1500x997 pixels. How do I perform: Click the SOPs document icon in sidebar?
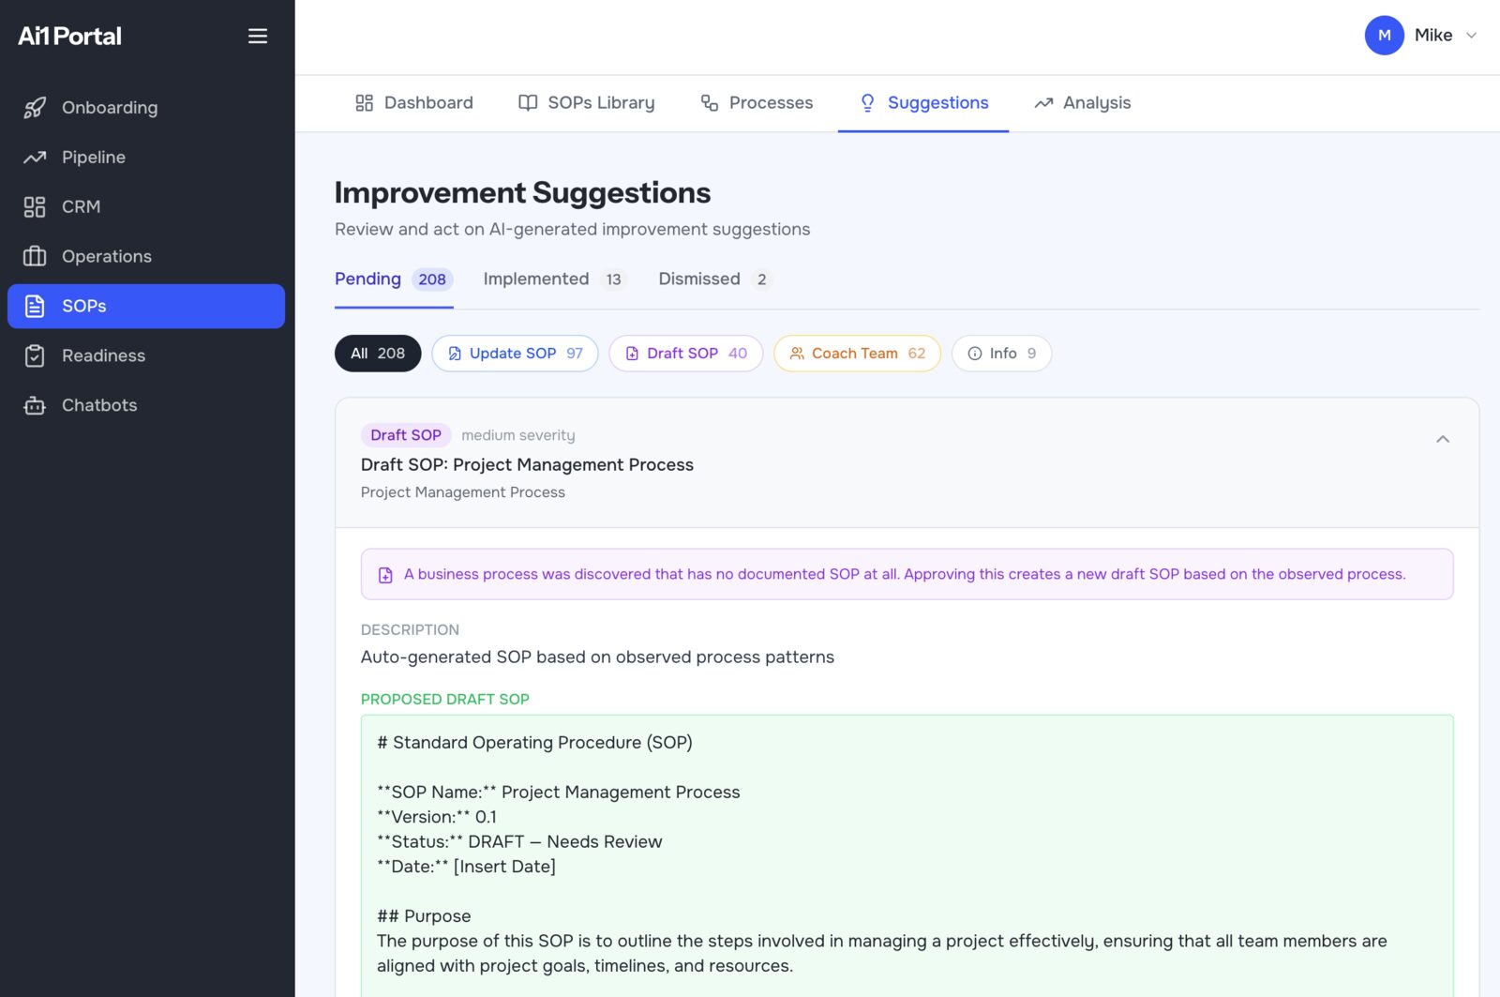click(35, 307)
